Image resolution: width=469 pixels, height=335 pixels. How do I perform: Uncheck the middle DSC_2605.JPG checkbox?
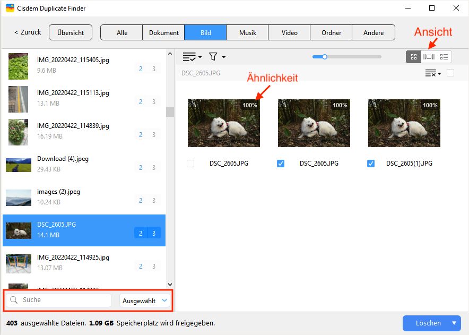coord(281,164)
